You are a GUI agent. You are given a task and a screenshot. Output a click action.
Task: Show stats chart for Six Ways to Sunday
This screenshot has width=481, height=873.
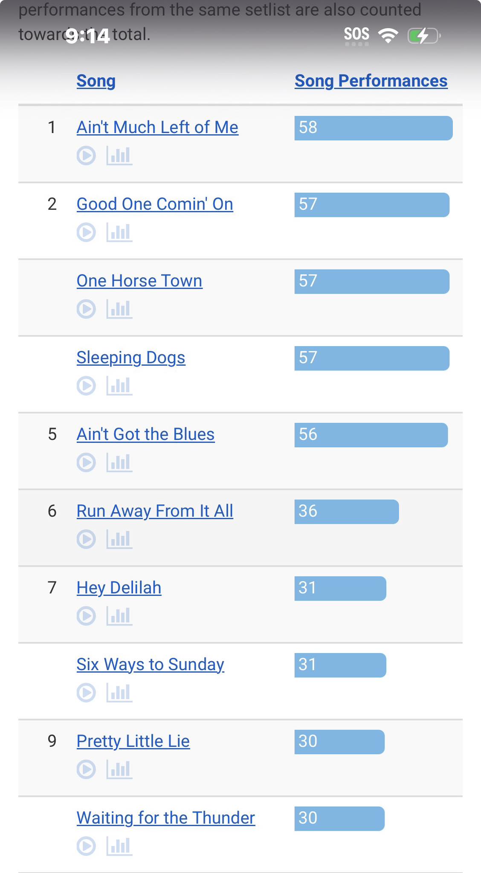coord(119,693)
